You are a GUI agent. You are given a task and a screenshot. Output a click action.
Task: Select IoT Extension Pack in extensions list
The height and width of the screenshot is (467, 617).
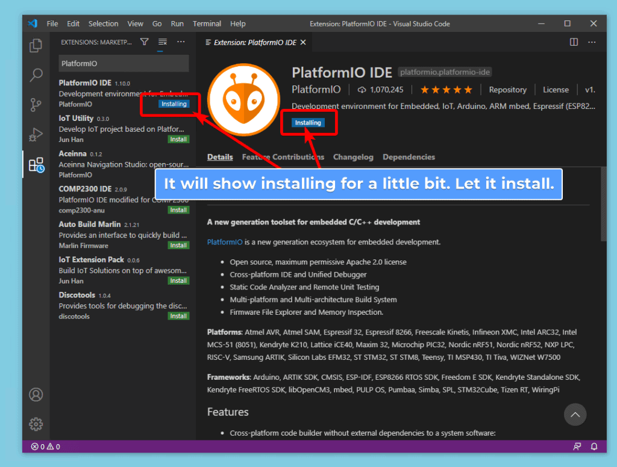[x=124, y=270]
